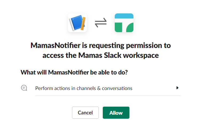This screenshot has width=198, height=127.
Task: Click the Mamas workspace logo icon
Action: point(124,23)
